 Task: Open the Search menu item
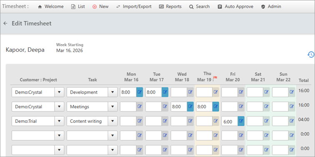pyautogui.click(x=199, y=7)
